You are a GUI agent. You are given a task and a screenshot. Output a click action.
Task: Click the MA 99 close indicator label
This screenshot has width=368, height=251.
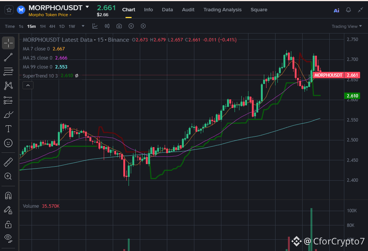point(38,67)
